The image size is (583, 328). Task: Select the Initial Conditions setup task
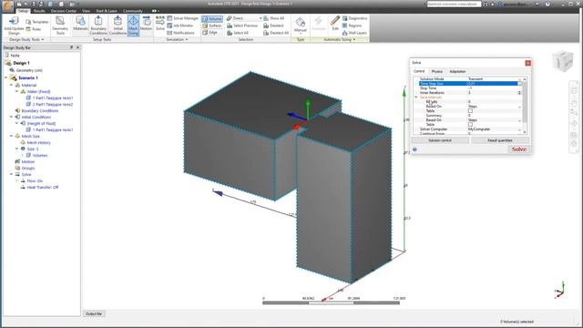[x=118, y=26]
